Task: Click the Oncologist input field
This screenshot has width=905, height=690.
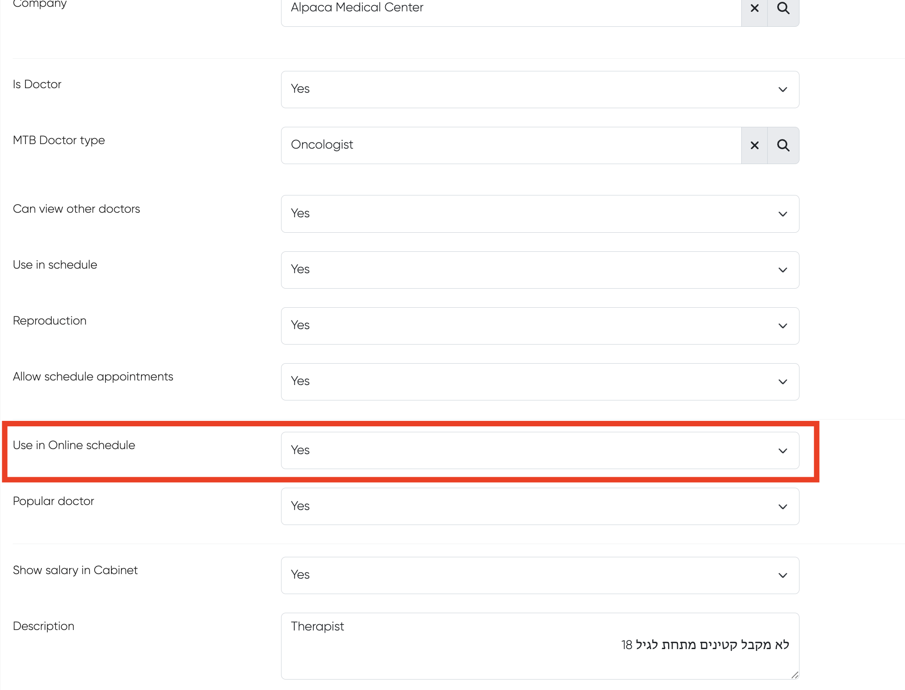Action: click(x=511, y=145)
